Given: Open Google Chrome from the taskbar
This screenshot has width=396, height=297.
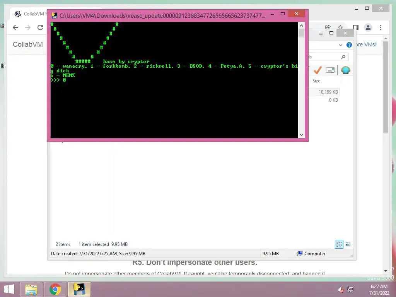Looking at the screenshot, I should coord(55,289).
